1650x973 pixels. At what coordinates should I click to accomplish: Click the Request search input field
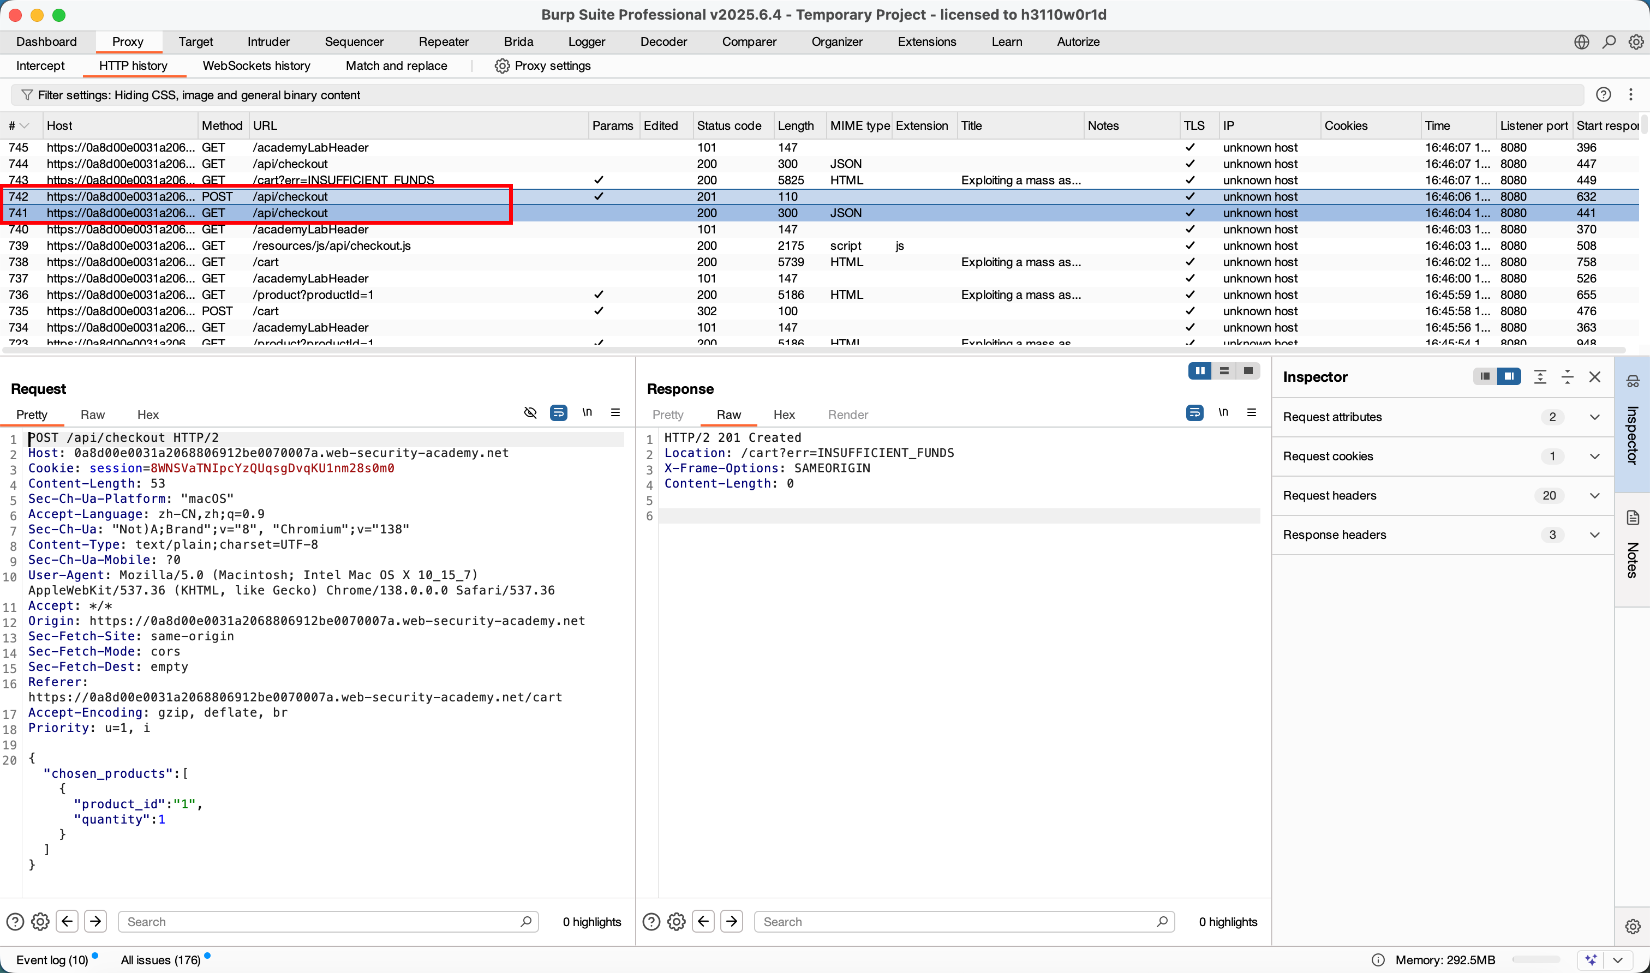pyautogui.click(x=321, y=921)
